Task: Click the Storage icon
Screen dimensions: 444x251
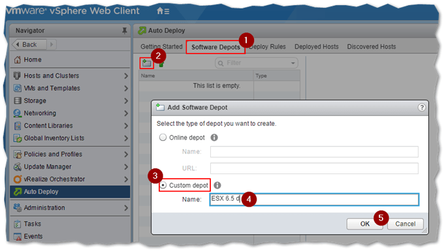Action: [17, 100]
